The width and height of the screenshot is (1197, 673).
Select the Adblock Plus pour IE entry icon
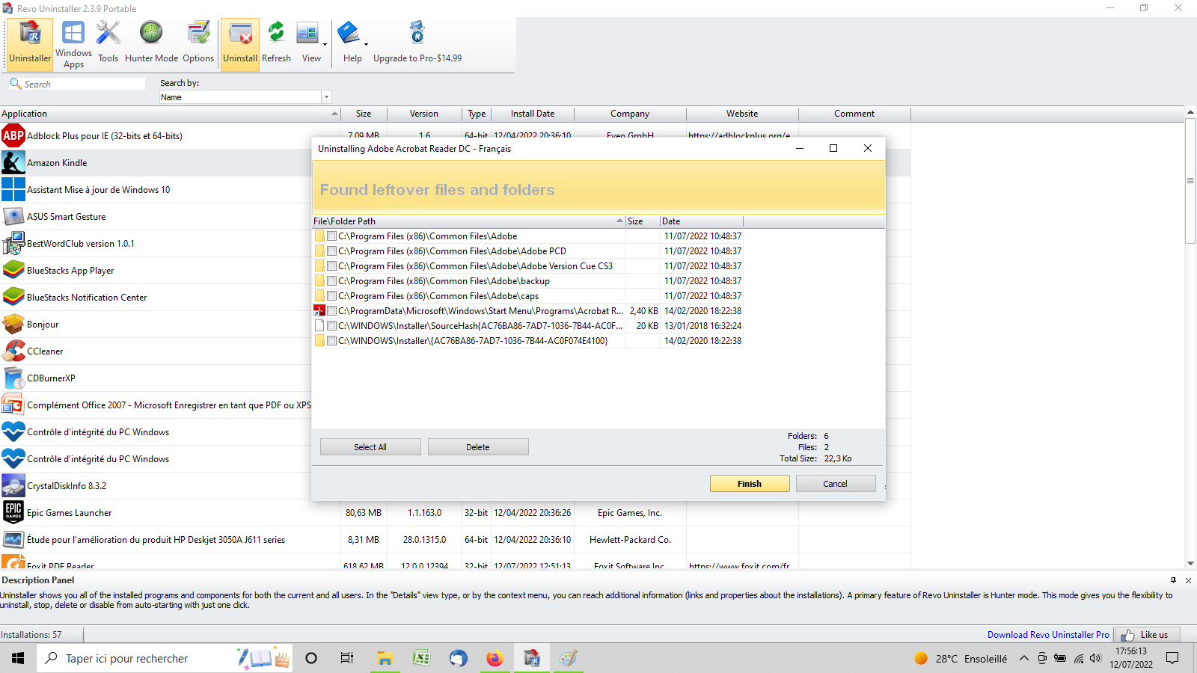click(x=13, y=136)
